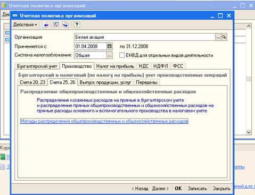The image size is (255, 195).
Task: Toggle ЕНВД для отдельных видов деятельности checkbox
Action: coord(122,55)
